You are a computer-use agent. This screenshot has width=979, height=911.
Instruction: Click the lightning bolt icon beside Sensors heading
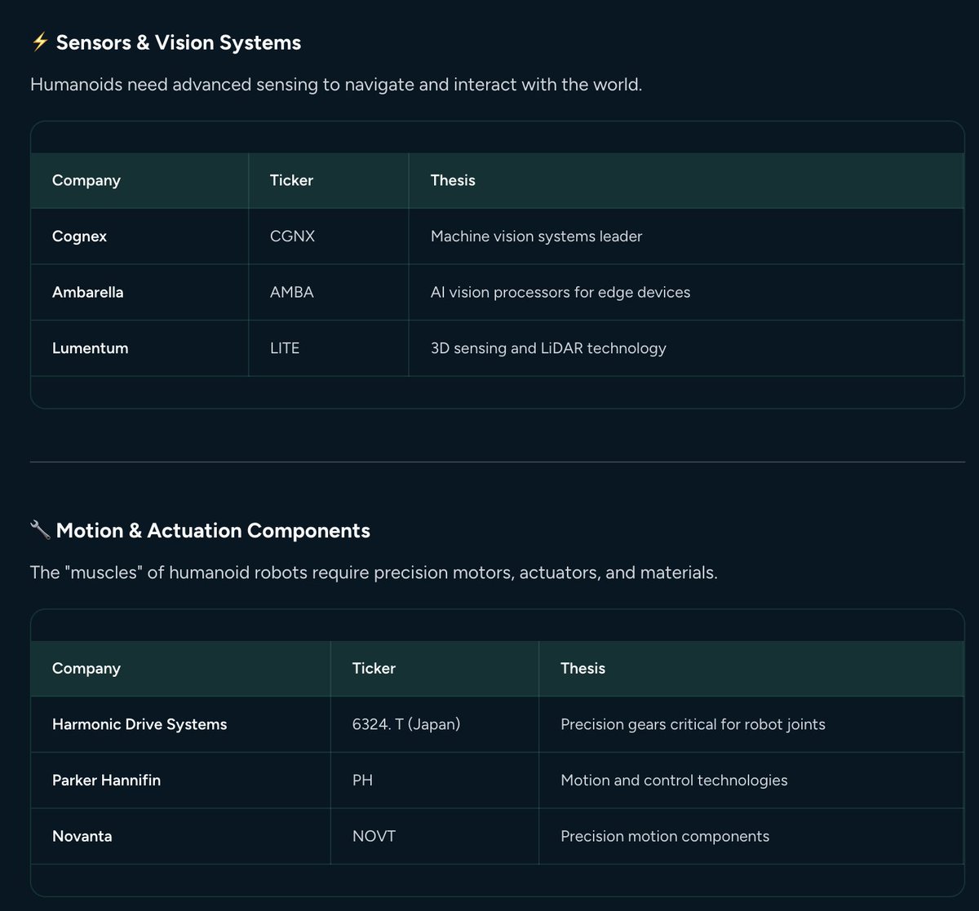(40, 42)
